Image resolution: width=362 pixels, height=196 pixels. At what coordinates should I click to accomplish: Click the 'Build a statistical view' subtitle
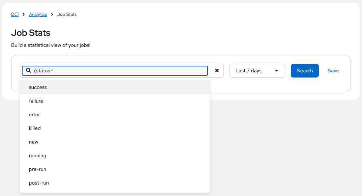point(51,45)
